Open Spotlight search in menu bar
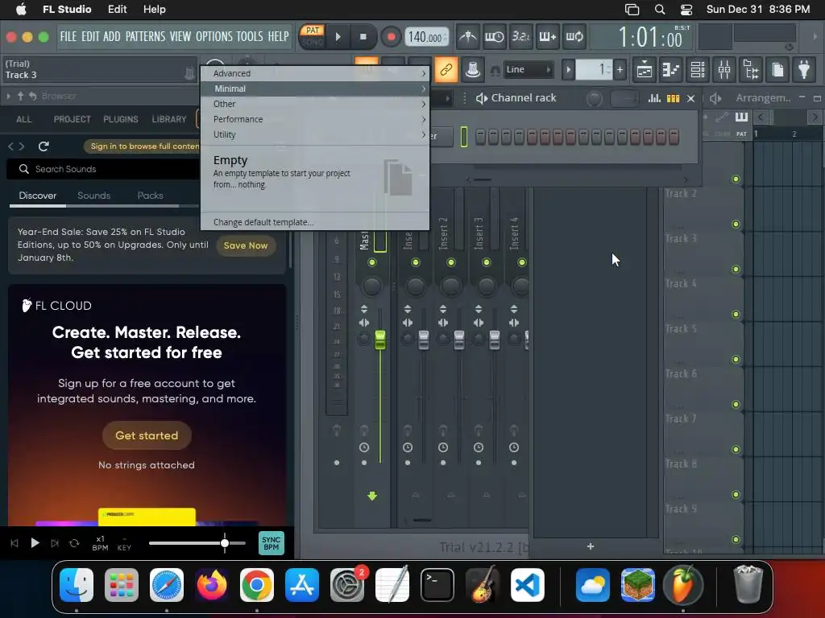825x618 pixels. pos(659,10)
